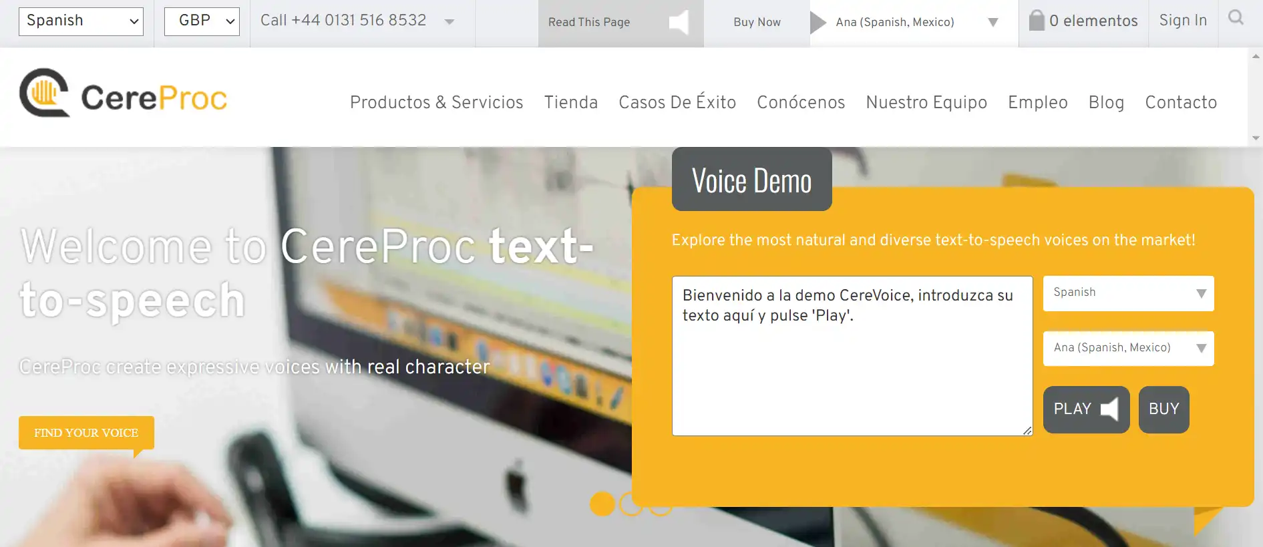Click the play triangle beside Buy Now
The image size is (1263, 547).
[818, 22]
